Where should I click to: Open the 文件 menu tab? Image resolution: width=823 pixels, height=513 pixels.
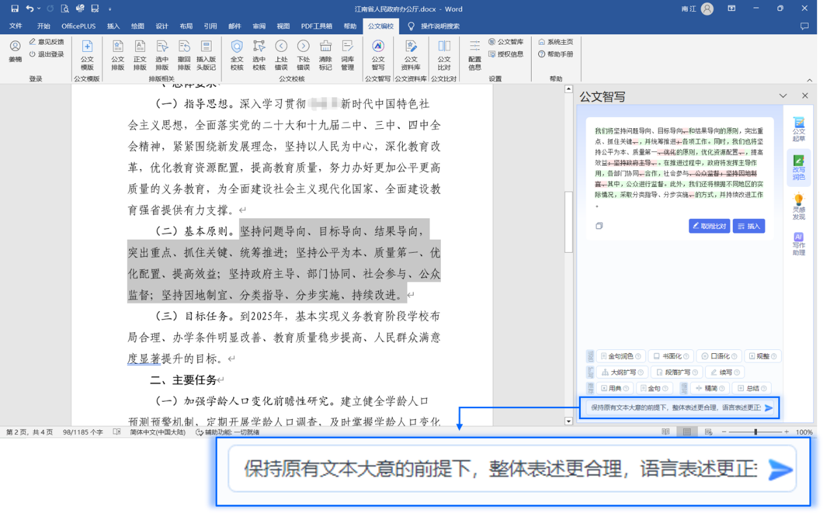tap(16, 27)
